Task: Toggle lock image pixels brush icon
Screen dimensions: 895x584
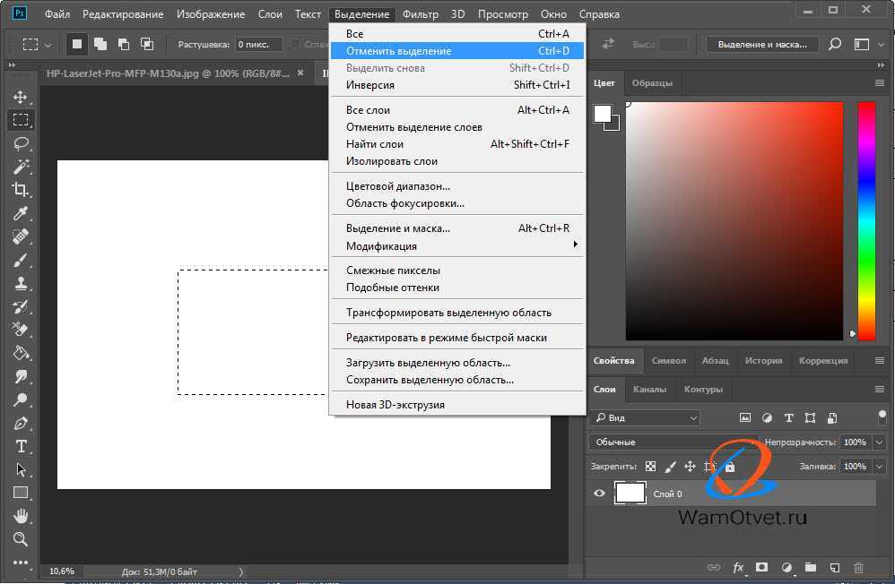Action: [x=671, y=467]
